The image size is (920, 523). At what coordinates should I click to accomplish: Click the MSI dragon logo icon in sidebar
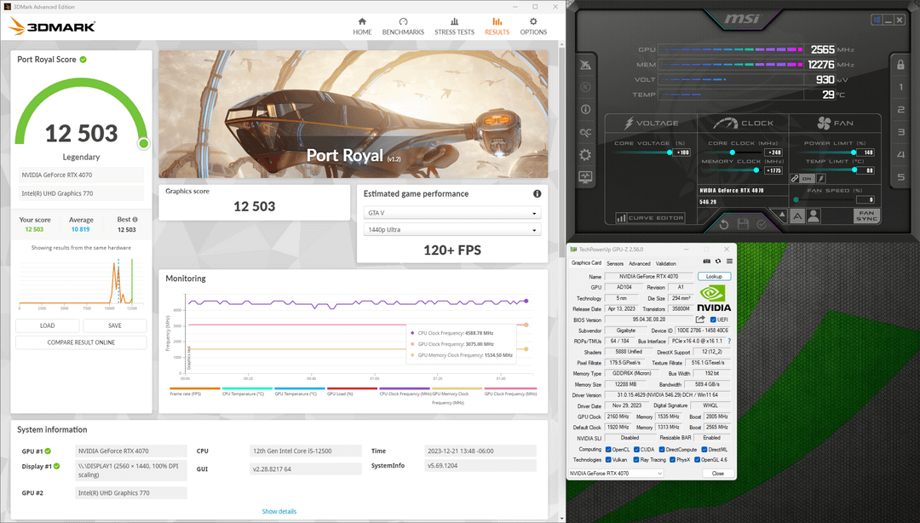point(585,65)
